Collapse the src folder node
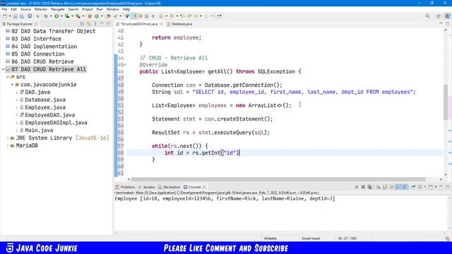 tap(8, 77)
